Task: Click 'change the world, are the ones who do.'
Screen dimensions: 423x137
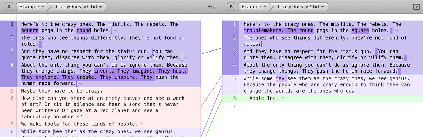Action: click(299, 91)
